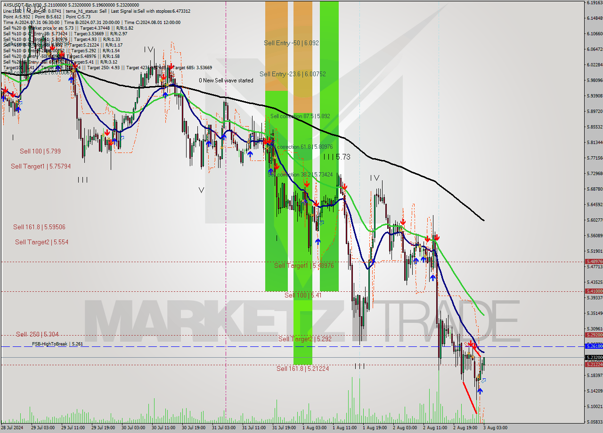Click the 'Sell 100 | 5.41' label

[x=303, y=295]
